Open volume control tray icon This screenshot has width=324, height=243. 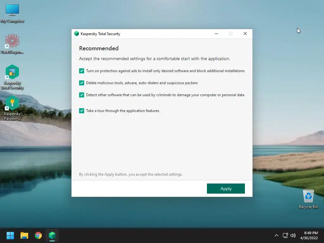[x=293, y=235]
